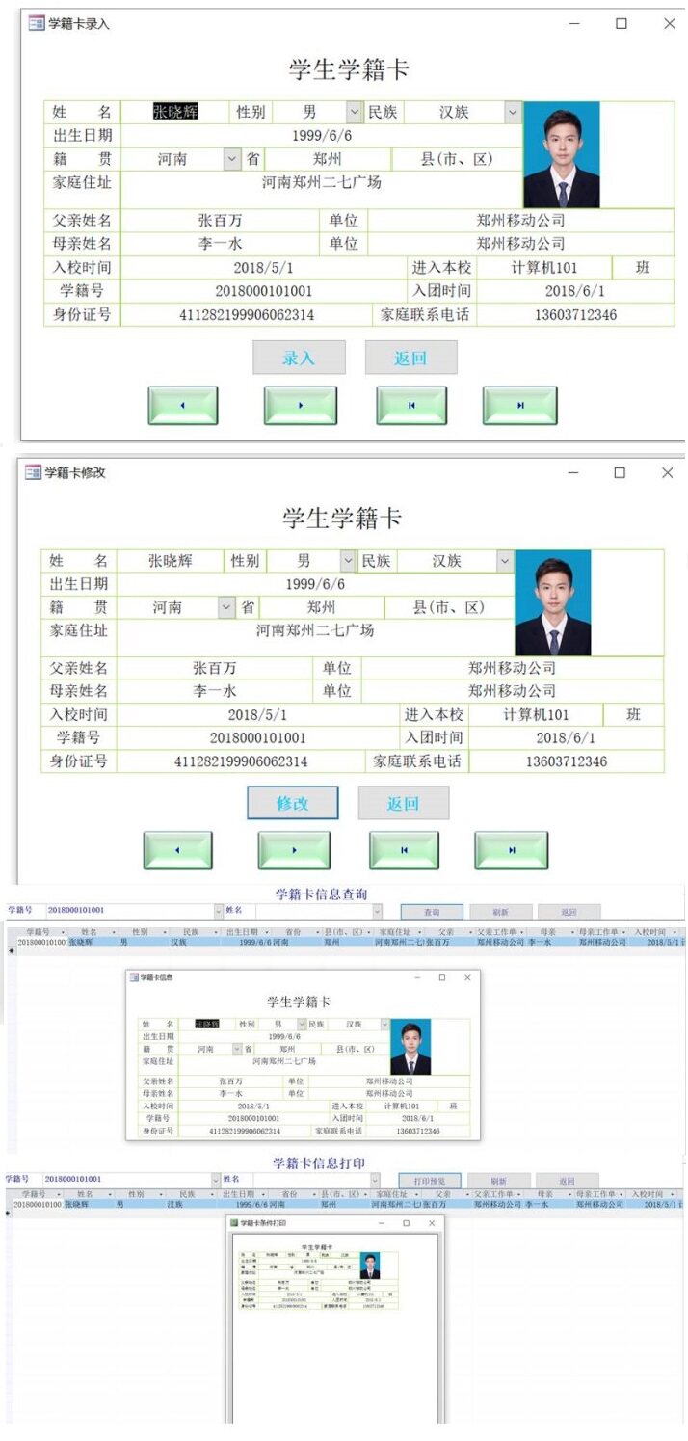Open 民族 dropdown in 学籍卡信息 popup

pyautogui.click(x=384, y=1025)
